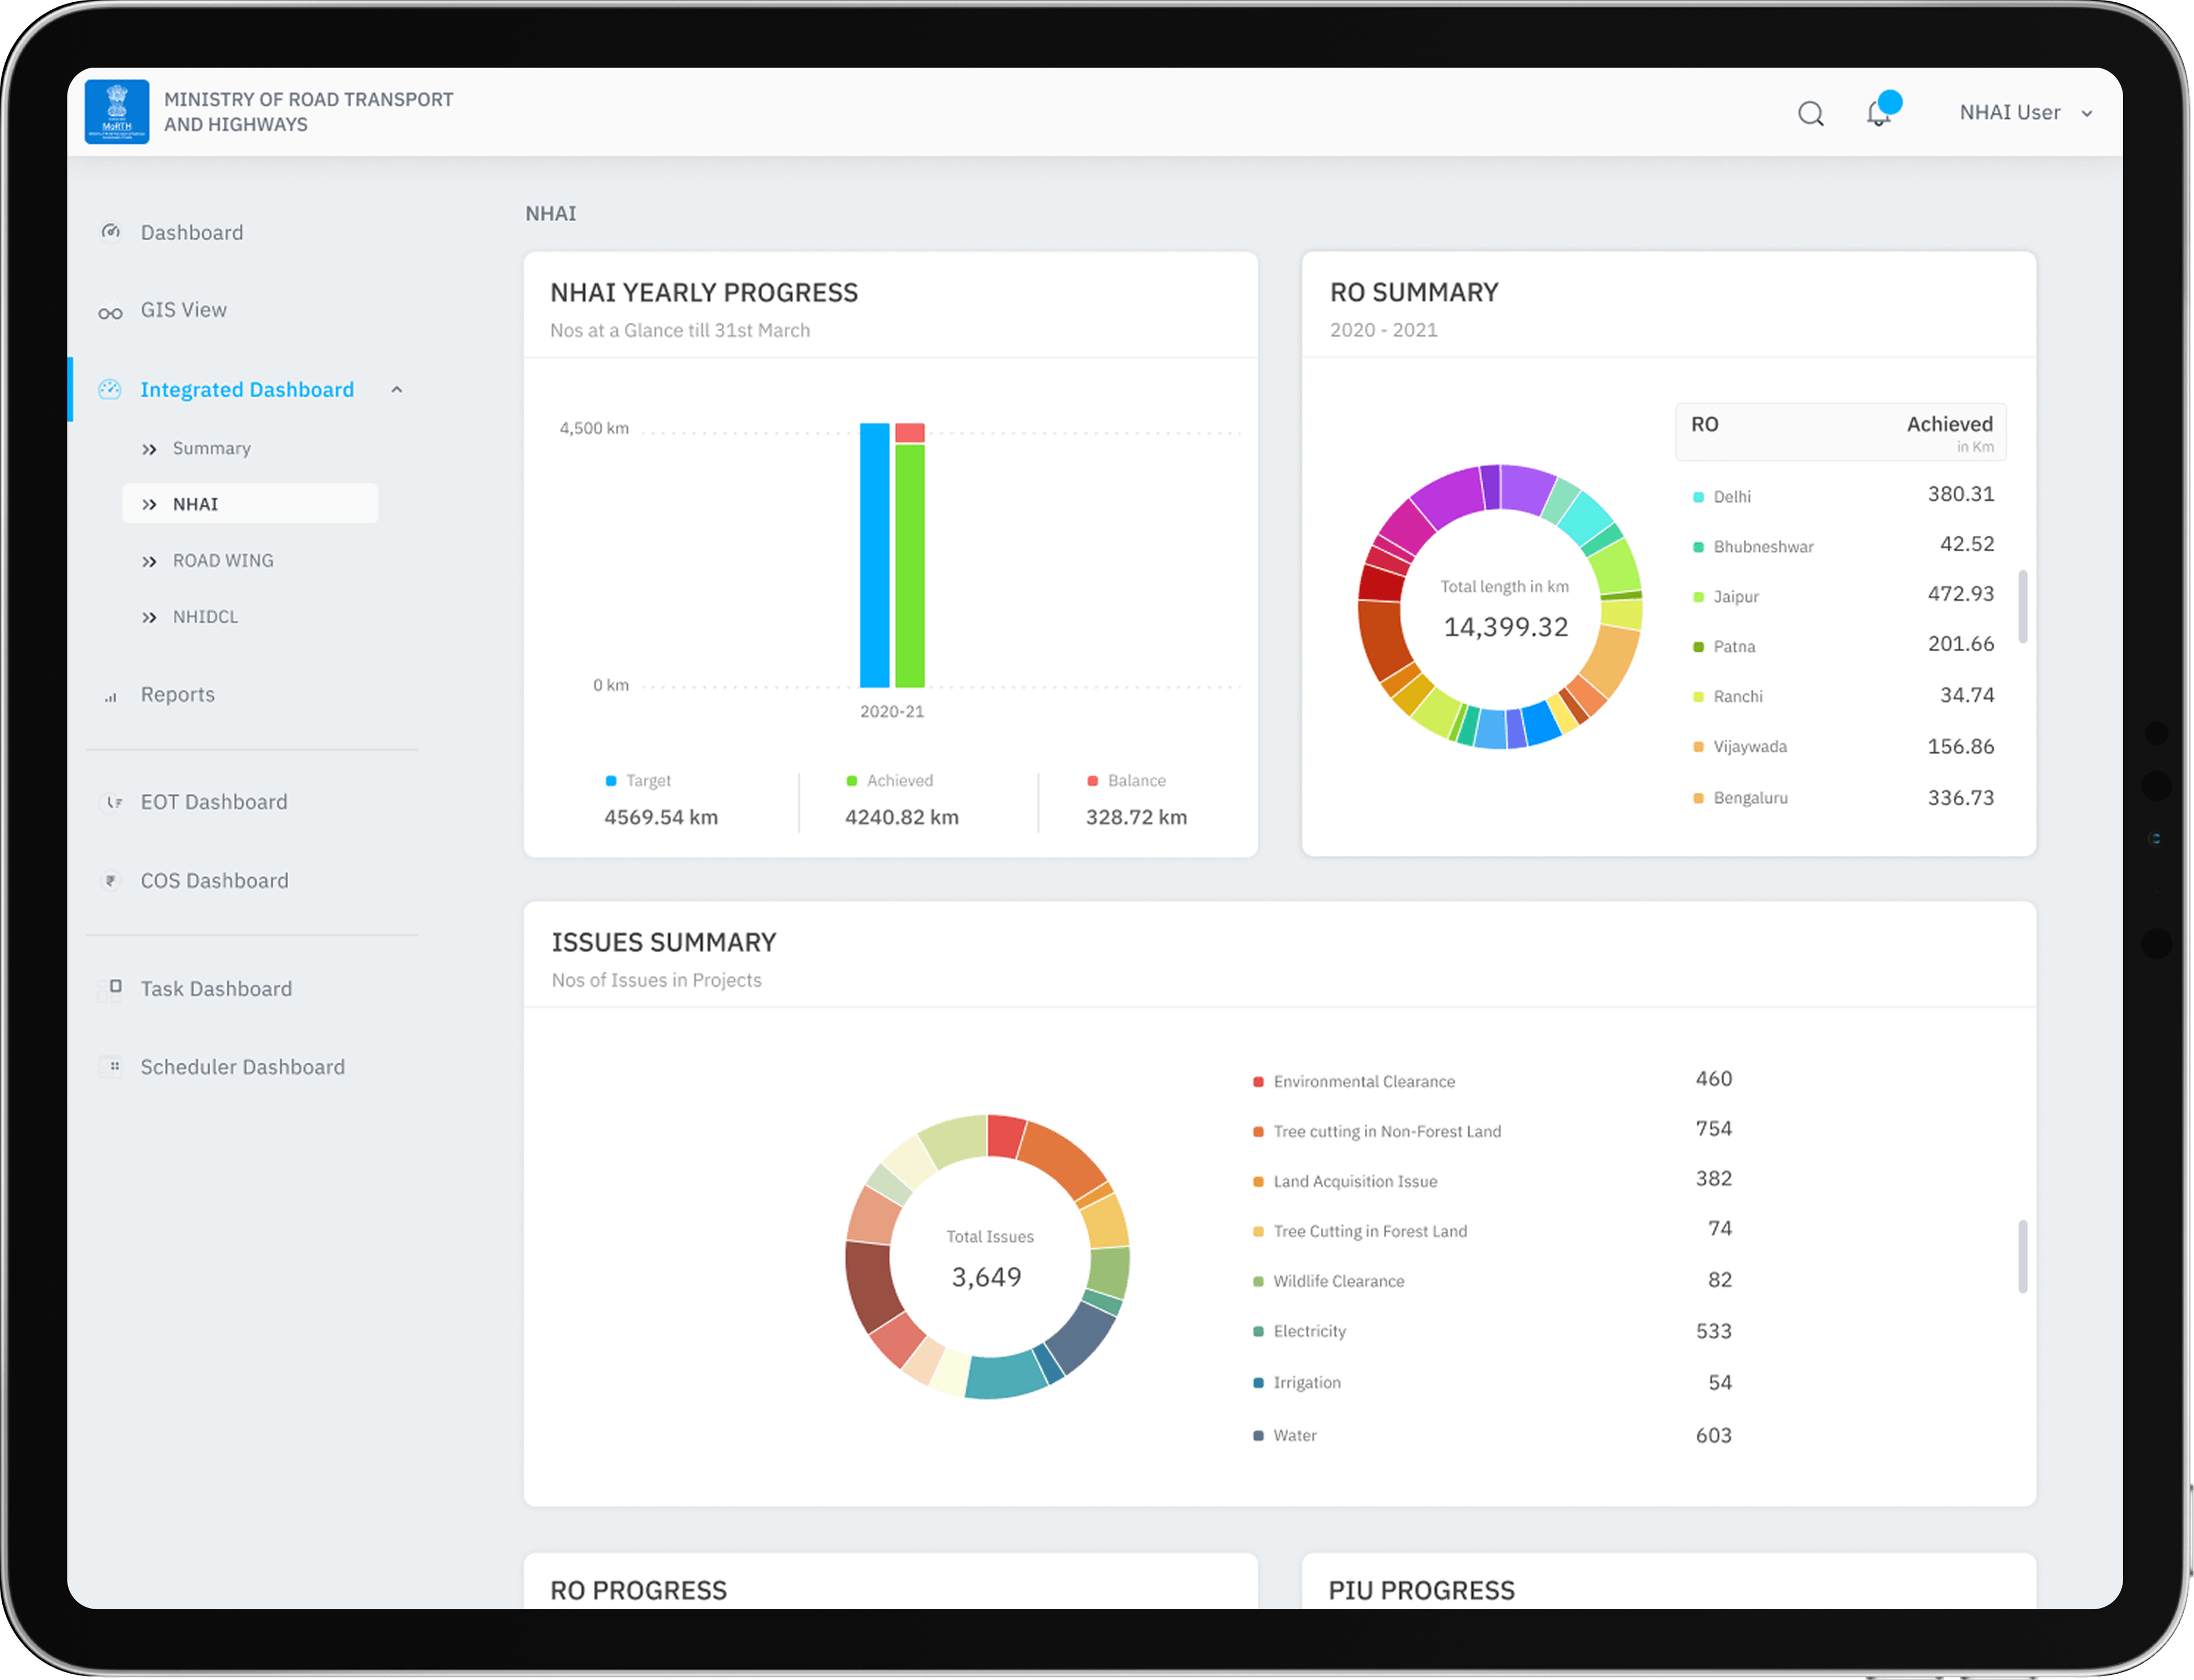Click the 4569.54 km target value
The height and width of the screenshot is (1680, 2194).
tap(661, 817)
